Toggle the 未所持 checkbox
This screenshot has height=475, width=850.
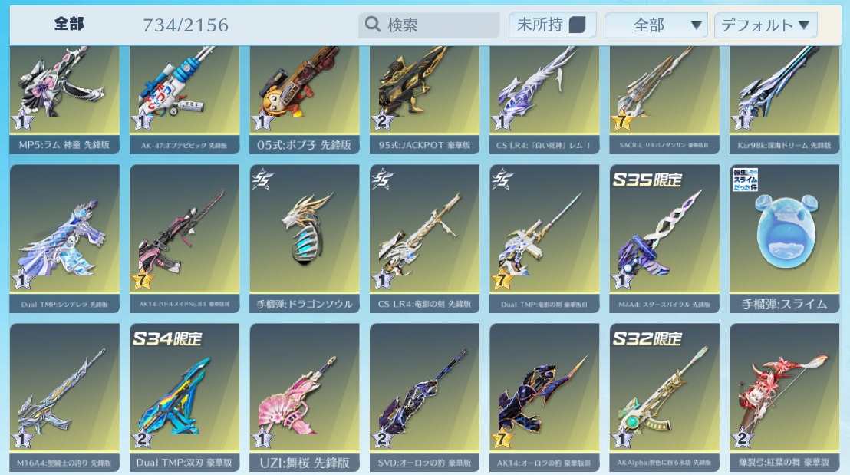[578, 25]
